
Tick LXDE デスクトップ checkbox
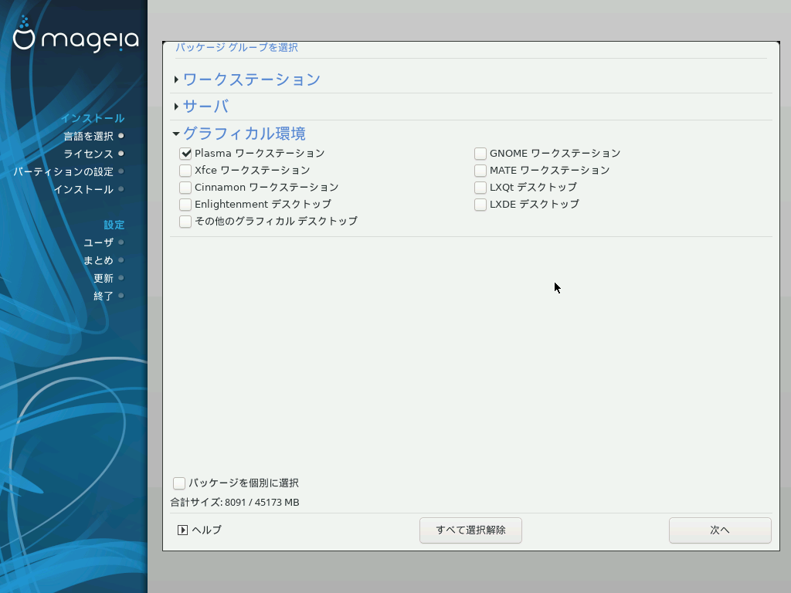click(x=480, y=204)
